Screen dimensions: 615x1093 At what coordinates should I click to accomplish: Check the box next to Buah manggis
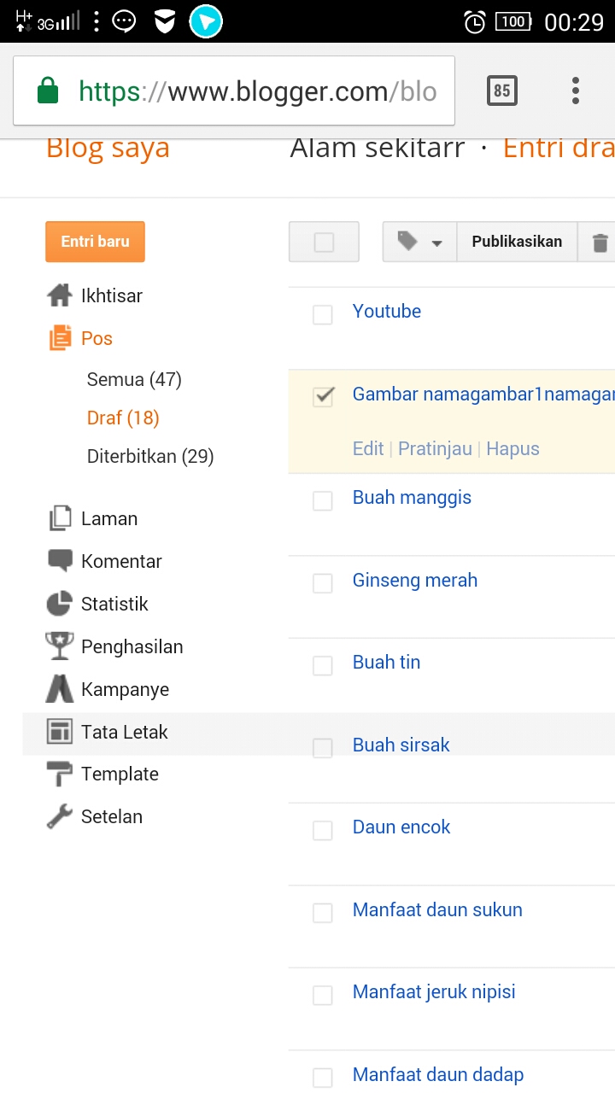tap(323, 500)
